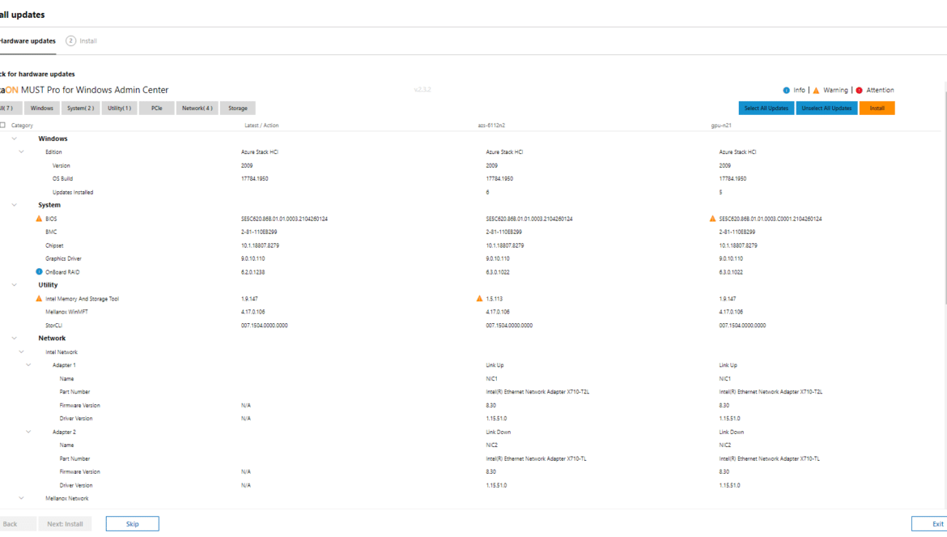Click the Updates Installed row label

(73, 192)
